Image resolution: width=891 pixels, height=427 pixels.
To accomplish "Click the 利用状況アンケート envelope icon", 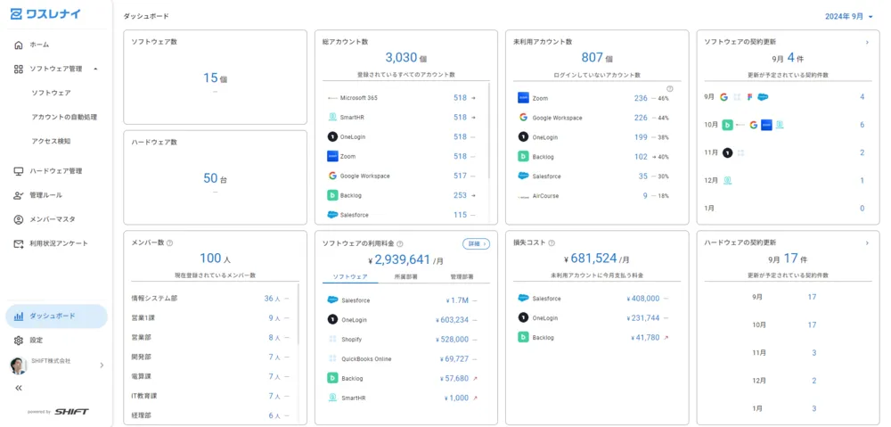I will point(19,243).
